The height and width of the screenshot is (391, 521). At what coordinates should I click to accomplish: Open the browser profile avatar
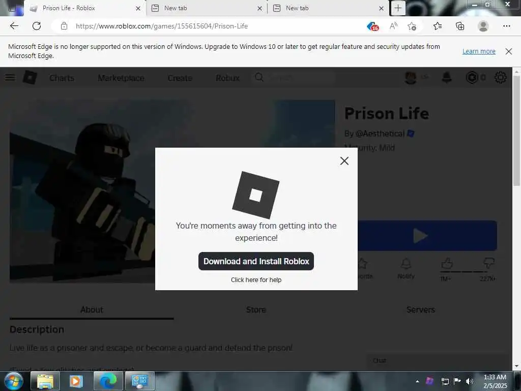click(x=483, y=26)
